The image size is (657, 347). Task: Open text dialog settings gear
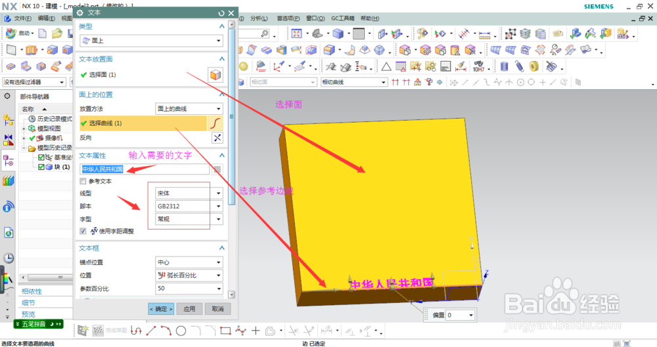coord(80,13)
